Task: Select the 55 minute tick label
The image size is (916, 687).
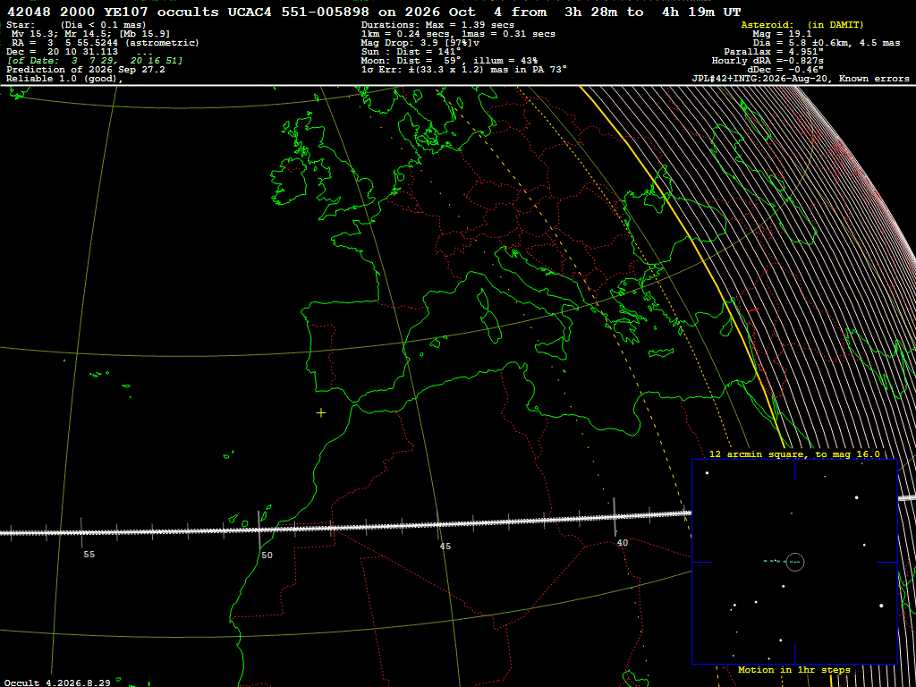Action: (x=89, y=554)
